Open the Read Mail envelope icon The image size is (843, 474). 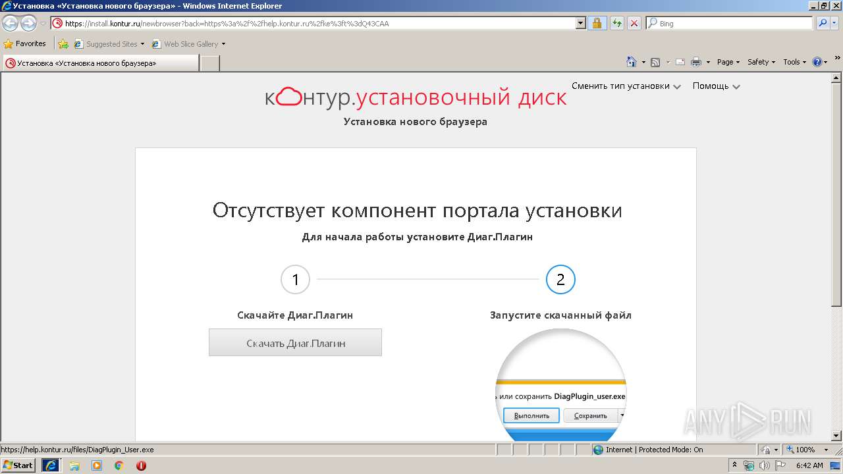pyautogui.click(x=680, y=62)
